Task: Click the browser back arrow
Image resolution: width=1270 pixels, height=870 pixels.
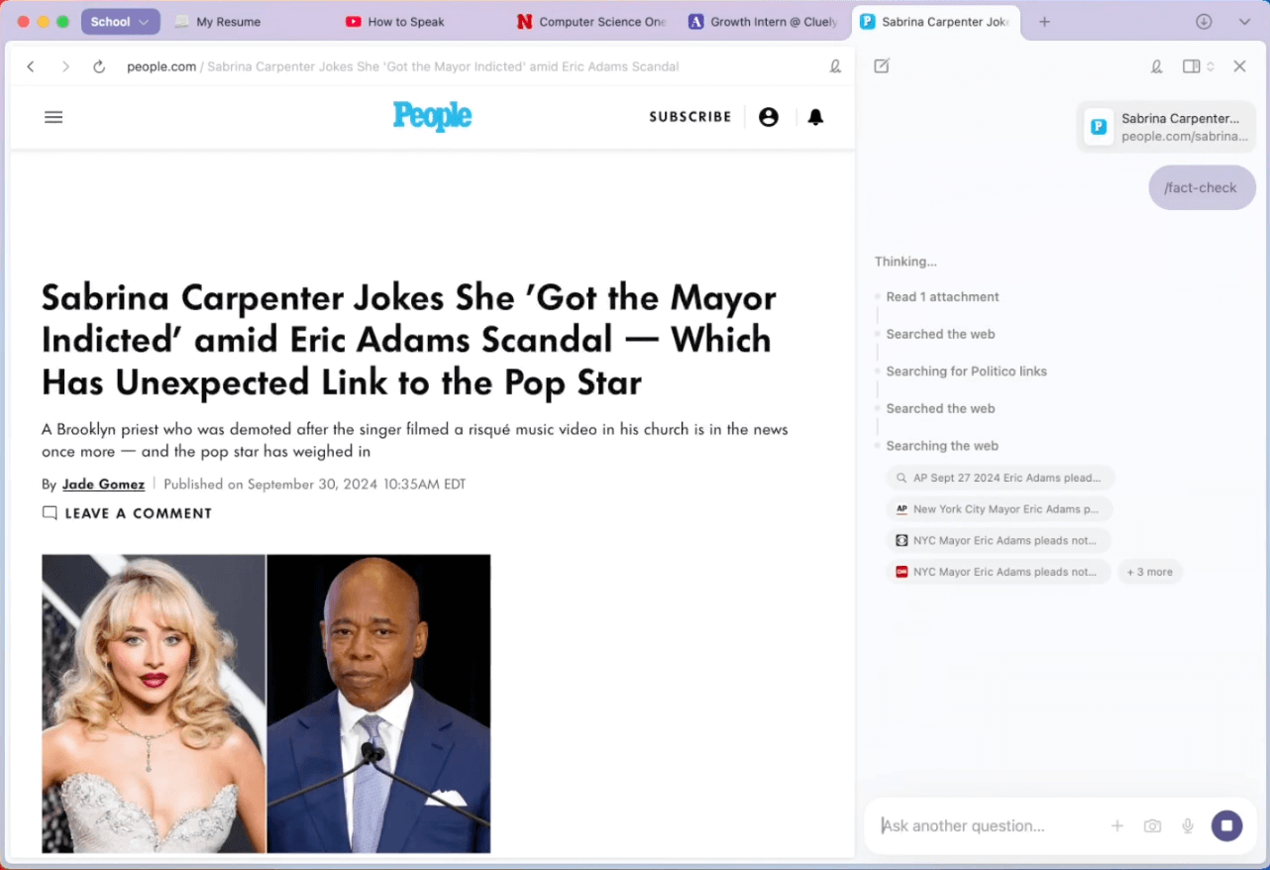Action: point(31,66)
